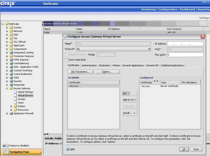210x156 pixels.
Task: Toggle the Network VServer checkbox
Action: (x=66, y=55)
